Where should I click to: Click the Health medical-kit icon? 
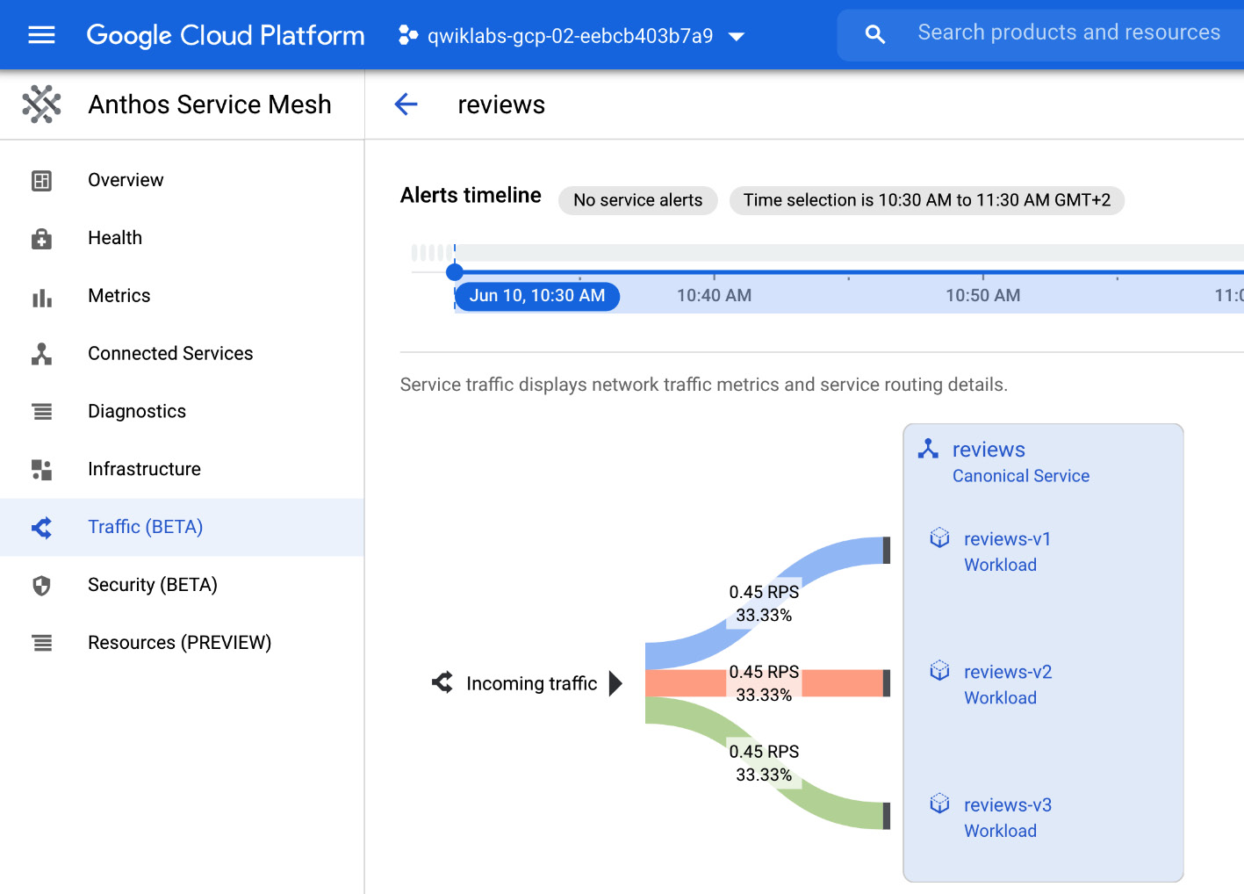coord(41,239)
